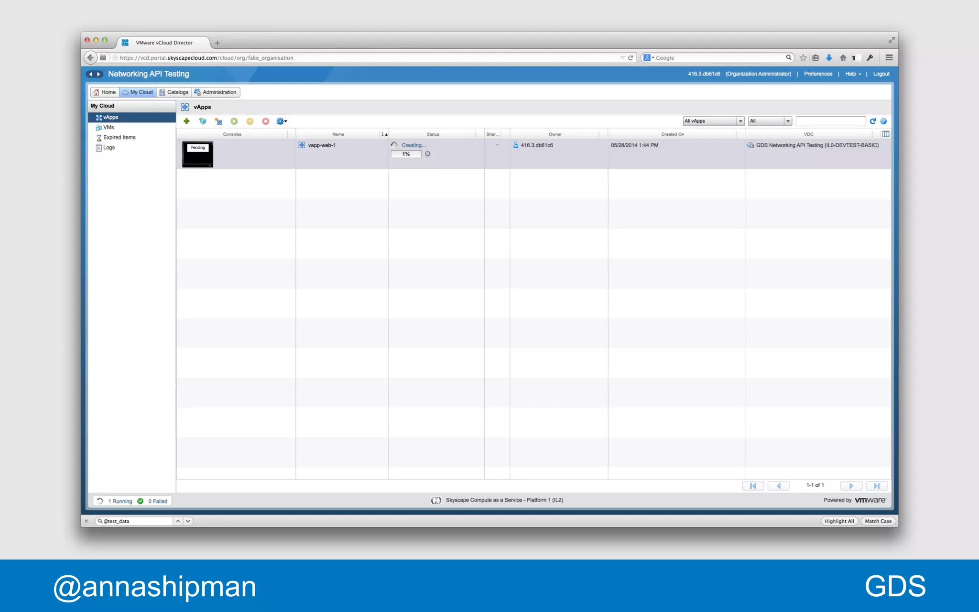Click the vApp filter search field
The image size is (979, 612).
pyautogui.click(x=830, y=121)
